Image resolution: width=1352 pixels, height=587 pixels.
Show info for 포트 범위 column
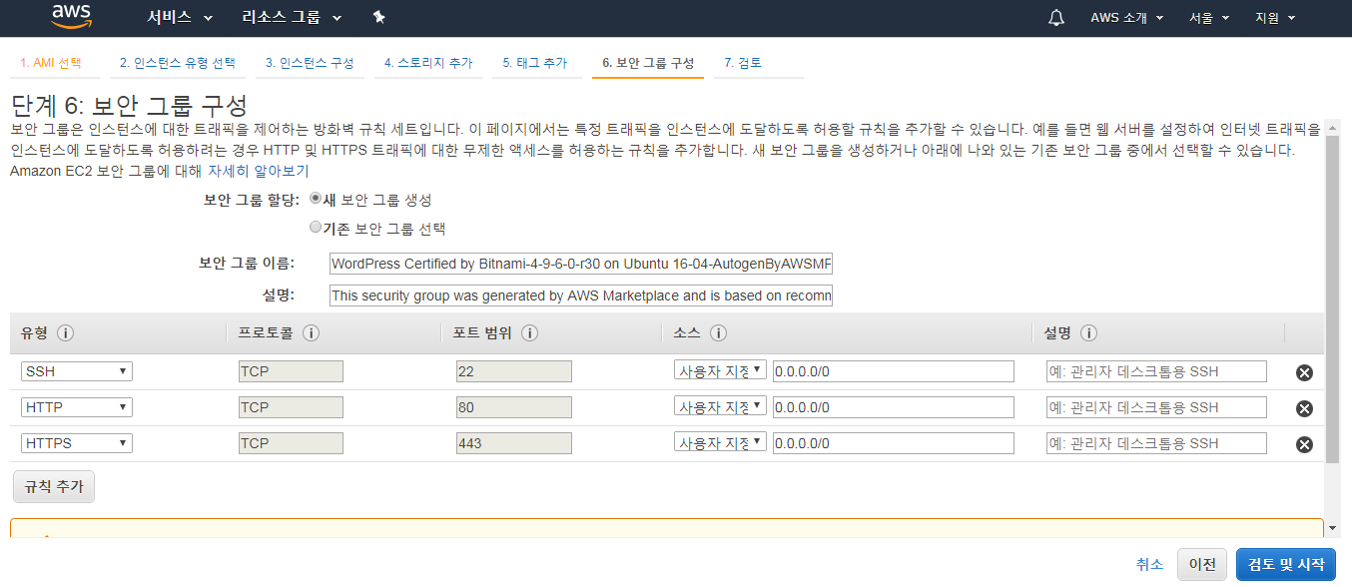pyautogui.click(x=530, y=333)
